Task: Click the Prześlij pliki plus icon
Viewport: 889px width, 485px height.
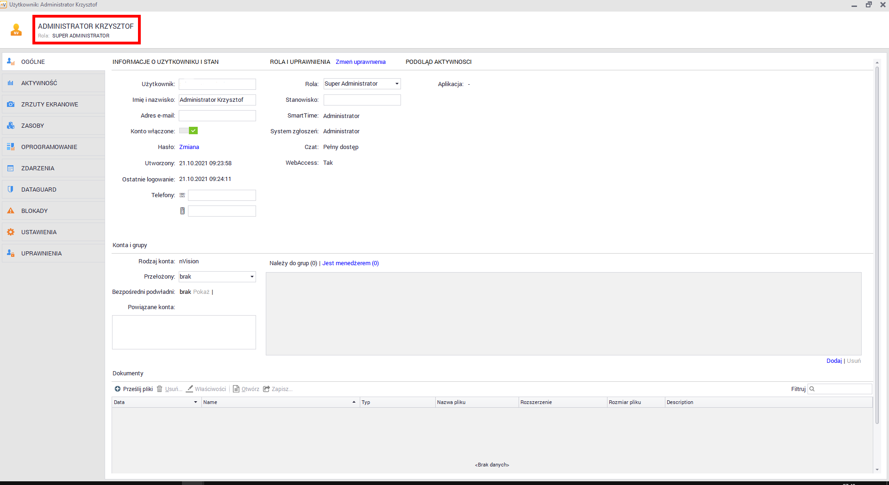Action: coord(118,389)
